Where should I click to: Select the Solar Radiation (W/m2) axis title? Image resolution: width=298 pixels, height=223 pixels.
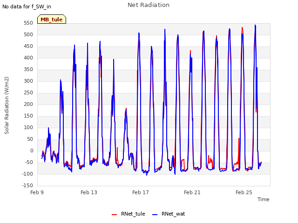point(7,105)
